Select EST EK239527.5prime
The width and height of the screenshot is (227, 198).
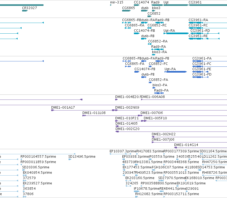click(37, 183)
